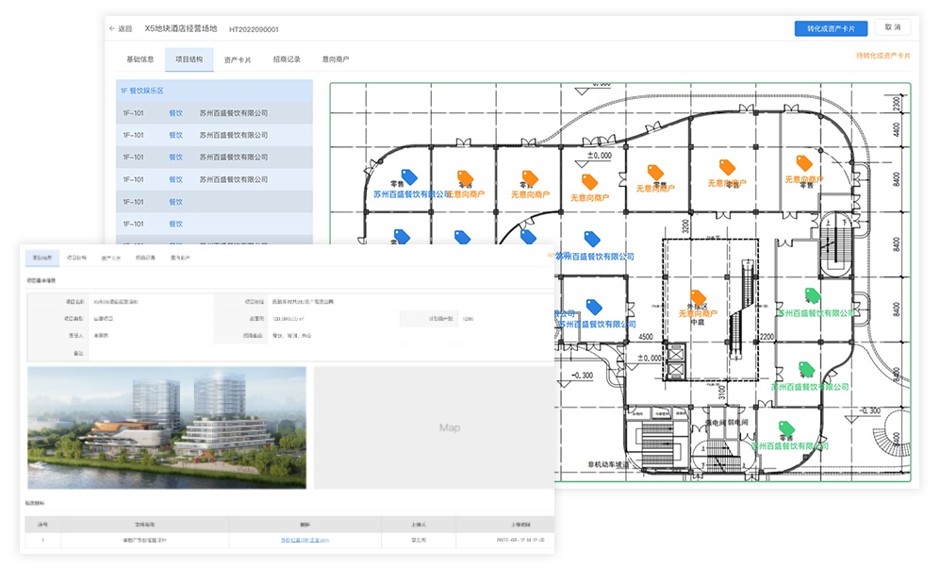This screenshot has height=568, width=940.
Task: Open the 资产卡片 tab in the back window
Action: pyautogui.click(x=237, y=59)
